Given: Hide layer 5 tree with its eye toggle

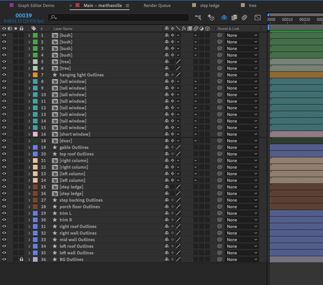Looking at the screenshot, I should 4,62.
